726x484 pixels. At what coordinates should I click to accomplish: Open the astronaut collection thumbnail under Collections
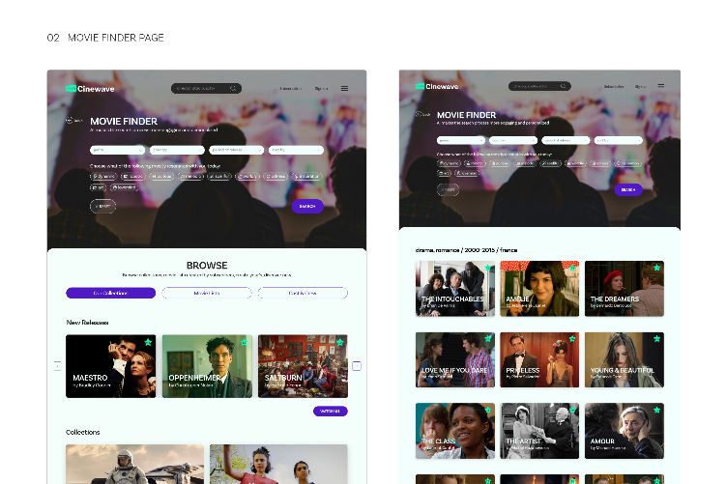point(134,464)
